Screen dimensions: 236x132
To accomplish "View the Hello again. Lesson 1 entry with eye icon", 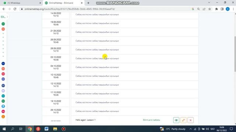I will pyautogui.click(x=176, y=120).
